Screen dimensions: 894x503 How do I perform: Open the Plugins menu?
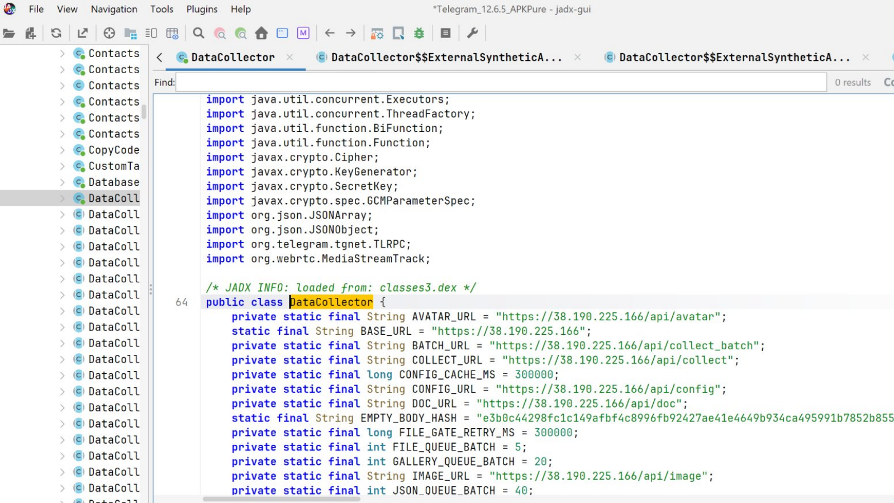pyautogui.click(x=202, y=9)
